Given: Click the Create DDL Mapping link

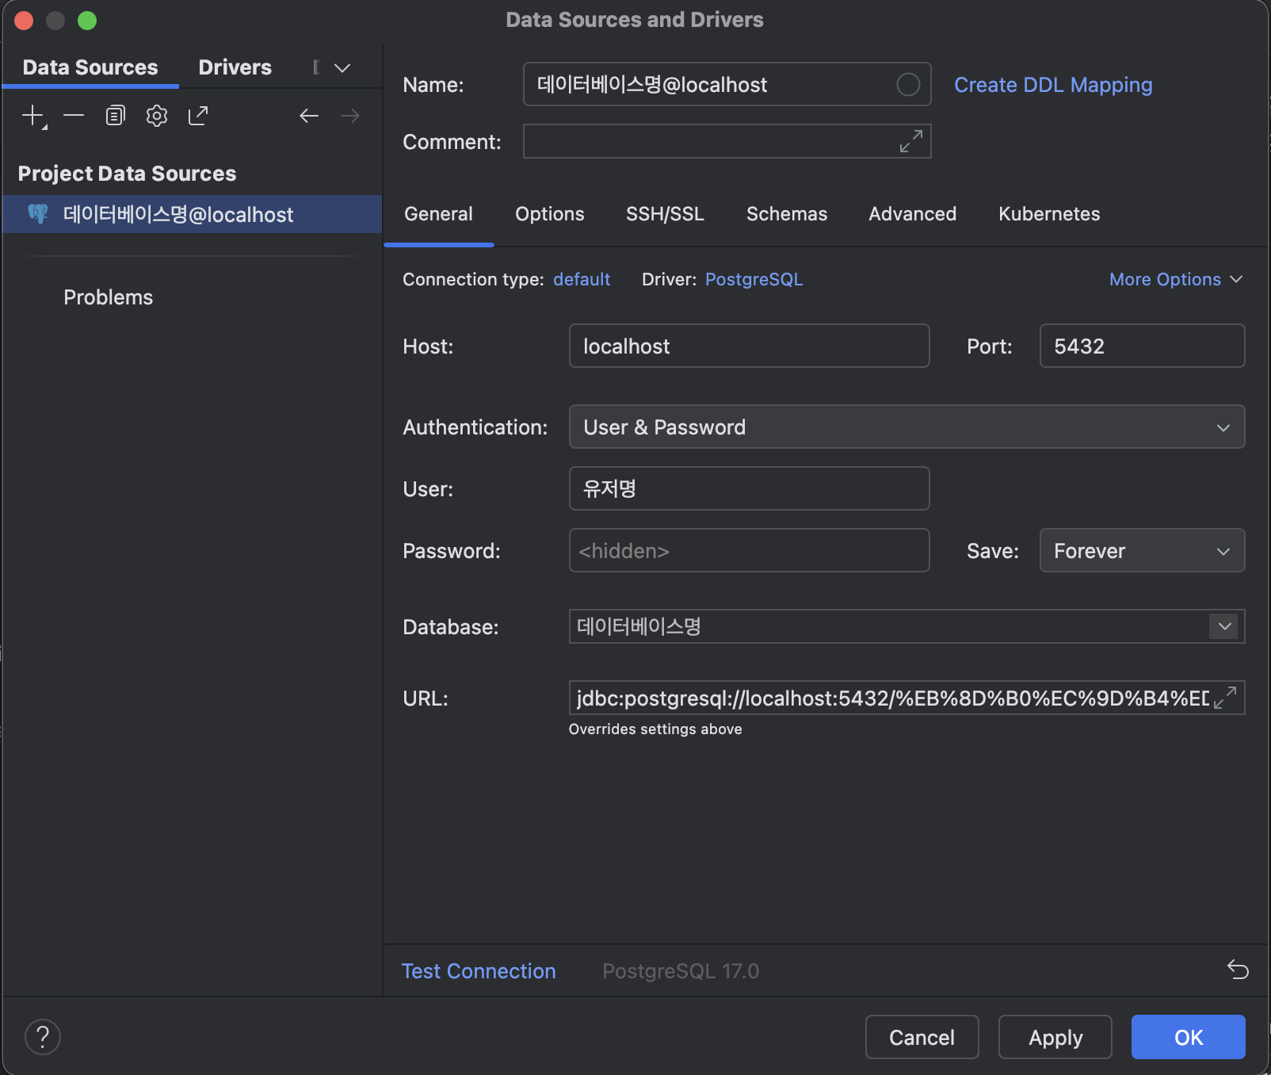Looking at the screenshot, I should pos(1053,85).
